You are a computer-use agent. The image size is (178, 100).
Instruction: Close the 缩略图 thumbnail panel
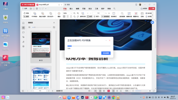[54, 23]
